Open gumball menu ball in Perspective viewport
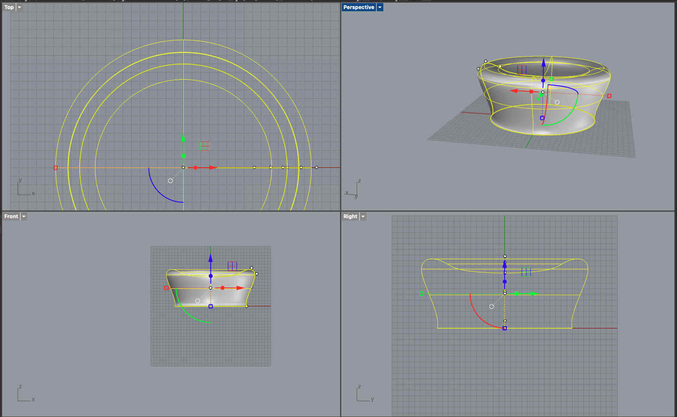 (557, 102)
